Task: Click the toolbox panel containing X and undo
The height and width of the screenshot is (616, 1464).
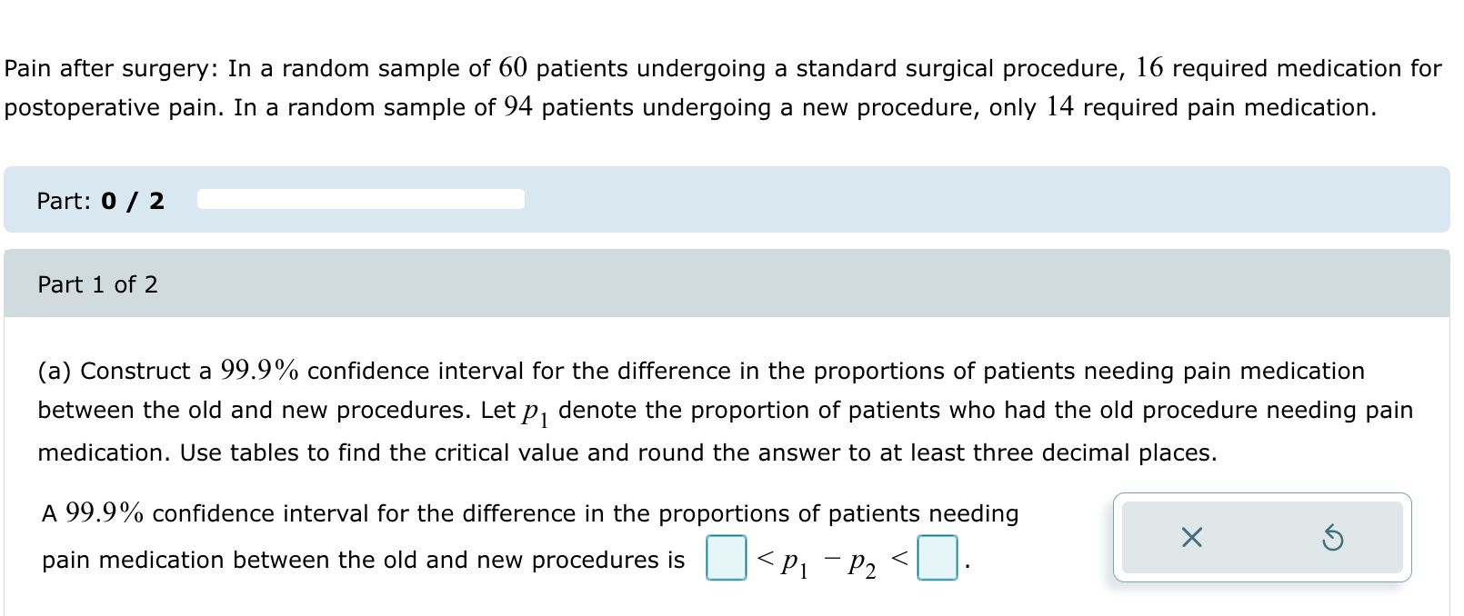Action: click(1262, 538)
